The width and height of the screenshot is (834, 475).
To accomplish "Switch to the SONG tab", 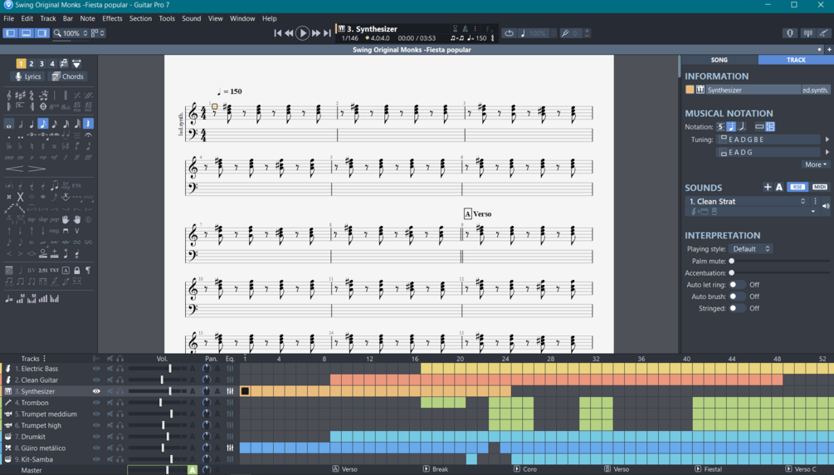I will click(x=719, y=60).
